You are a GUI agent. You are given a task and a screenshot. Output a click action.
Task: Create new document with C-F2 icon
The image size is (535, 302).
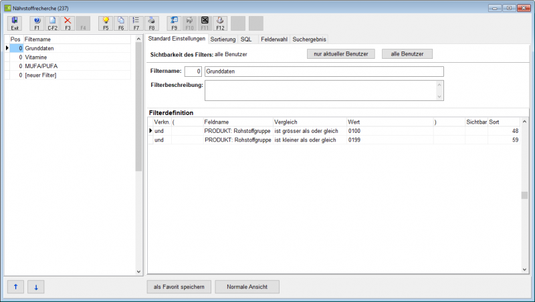(52, 23)
